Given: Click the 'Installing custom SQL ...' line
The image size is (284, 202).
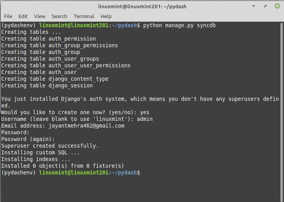Looking at the screenshot, I should pyautogui.click(x=40, y=153).
